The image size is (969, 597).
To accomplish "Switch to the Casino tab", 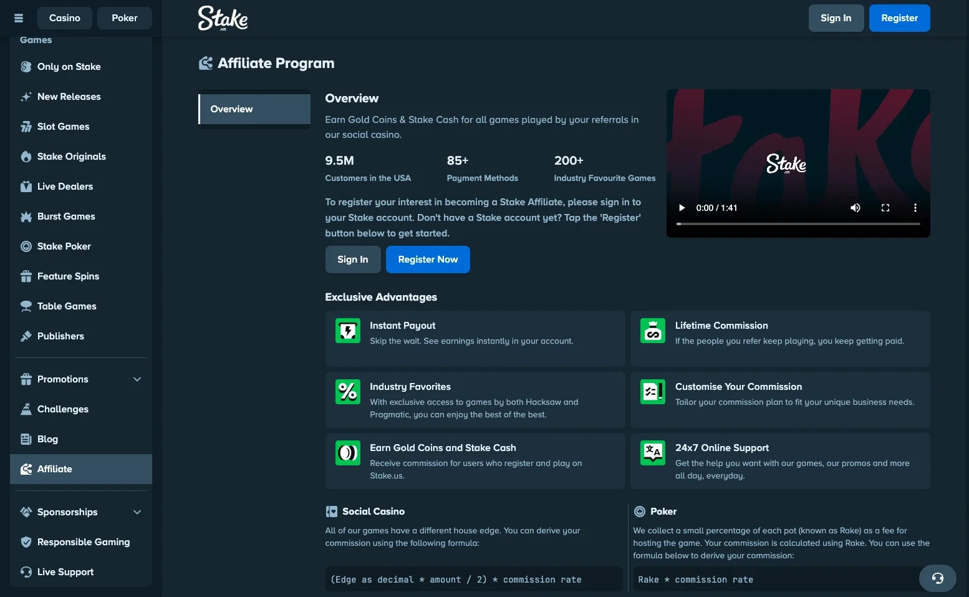I will click(x=65, y=18).
